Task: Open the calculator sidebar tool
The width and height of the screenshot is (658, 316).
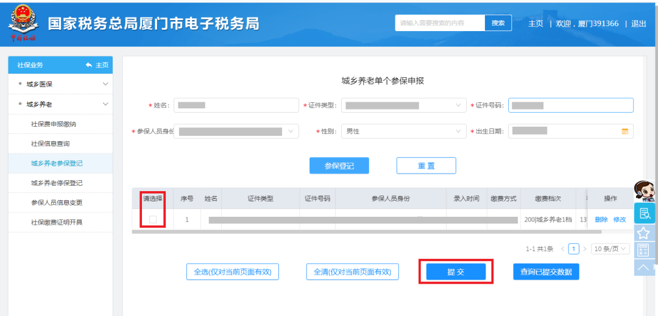Action: (x=643, y=250)
